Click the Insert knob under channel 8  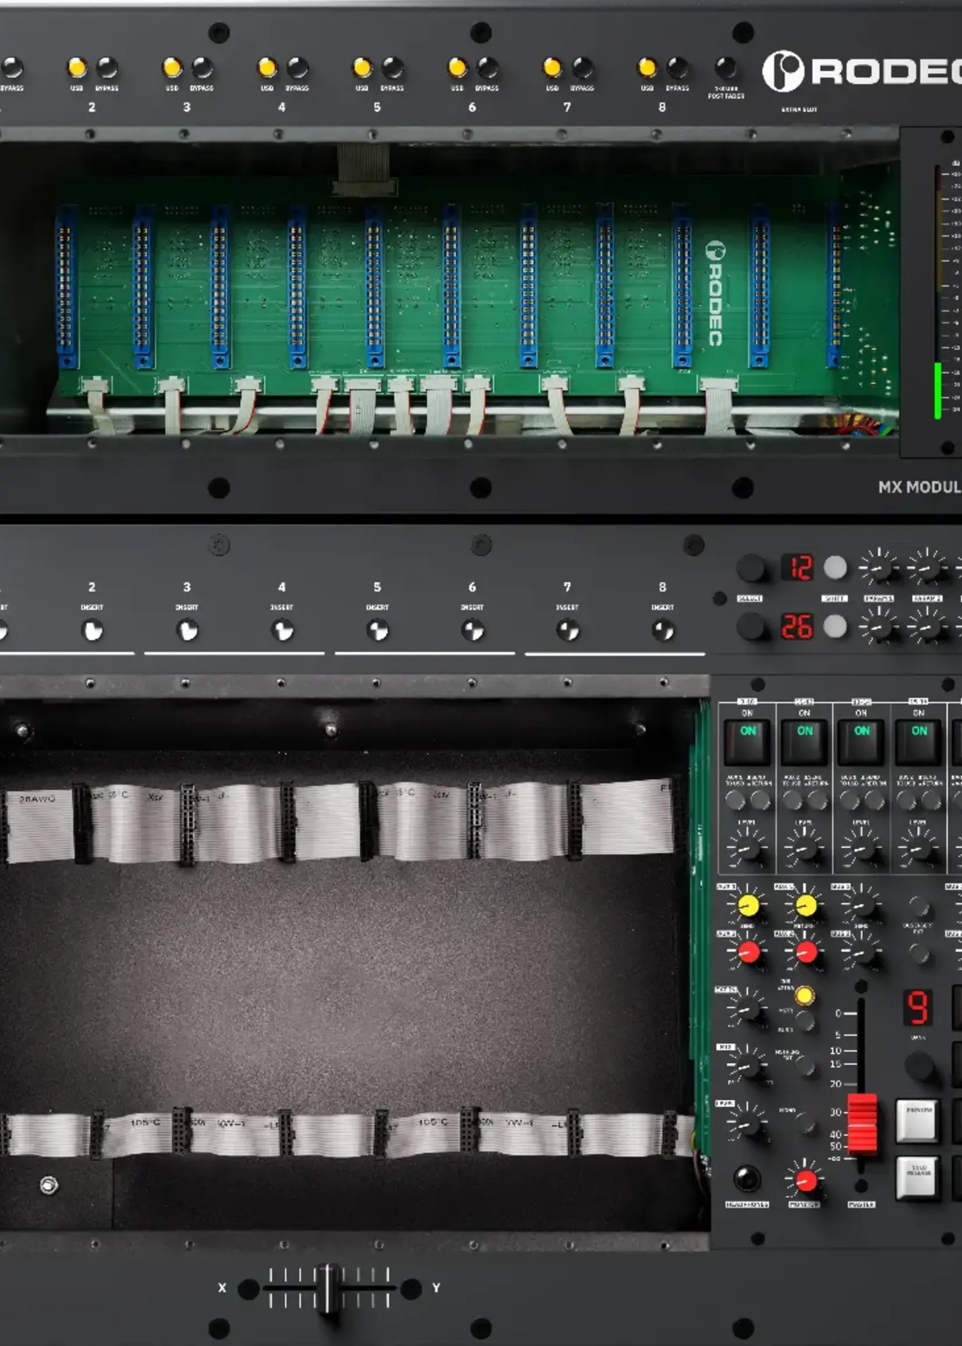tap(662, 630)
